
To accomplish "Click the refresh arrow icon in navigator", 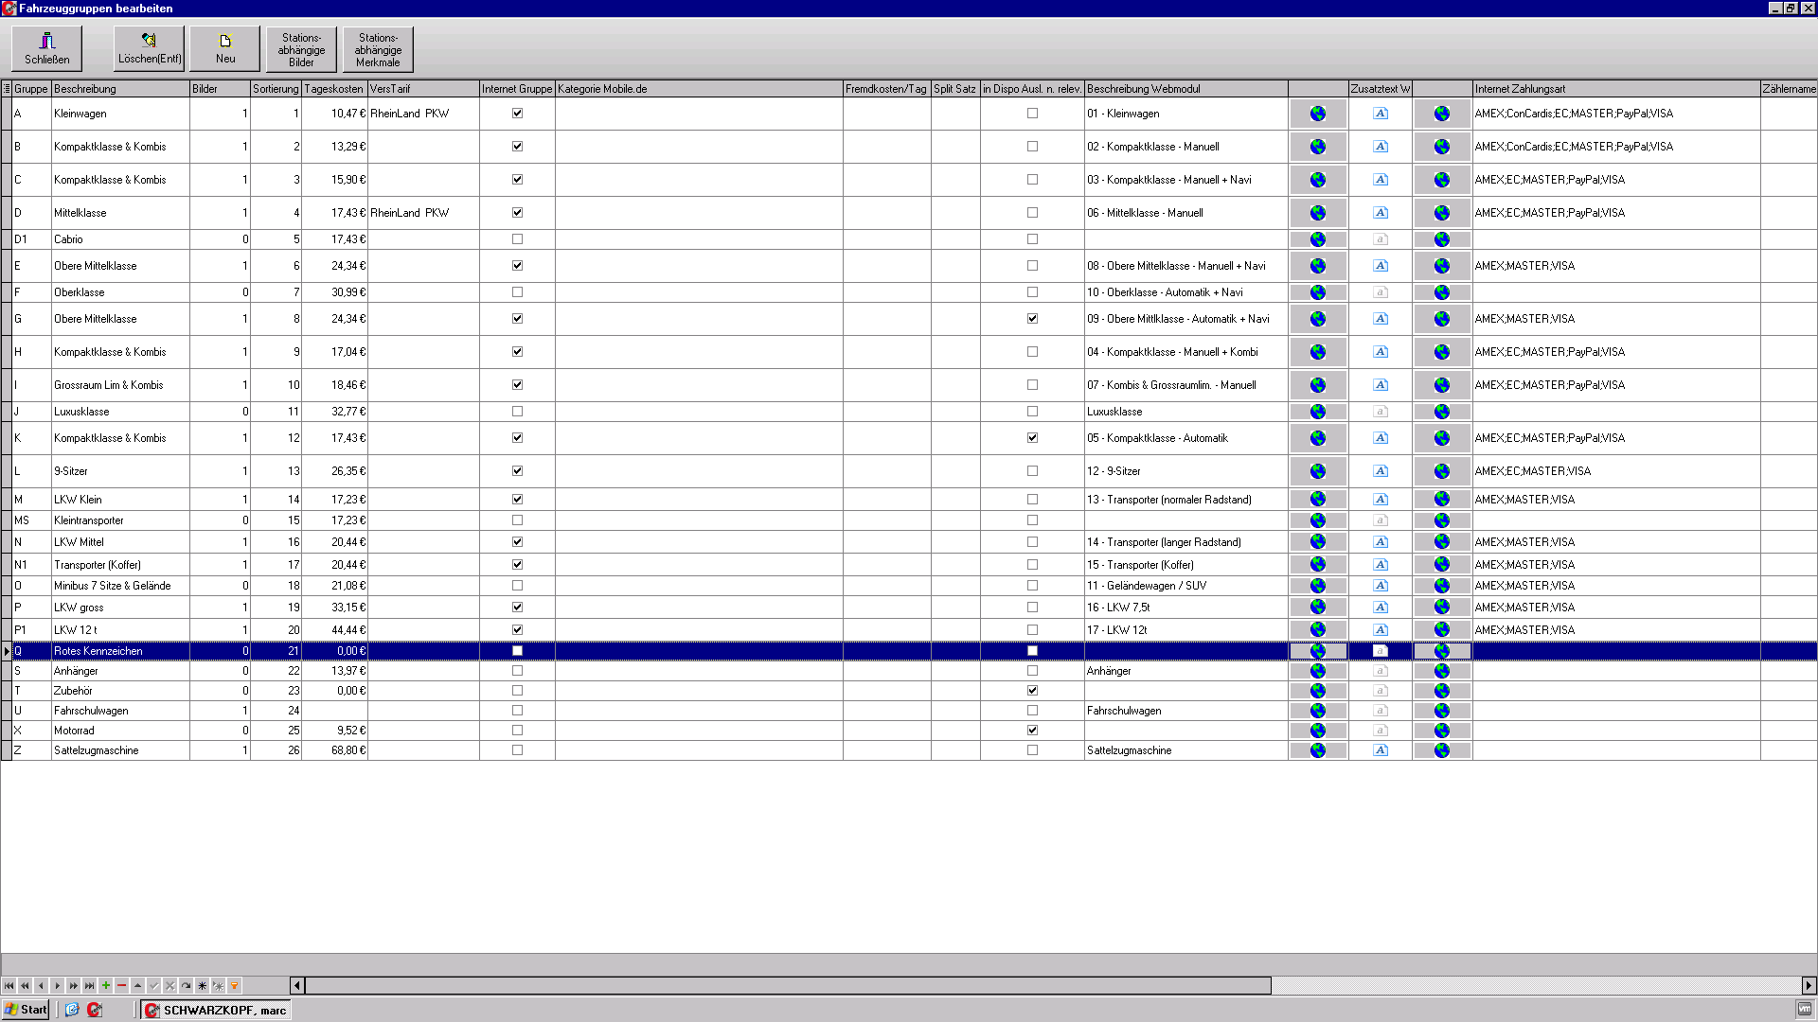I will coord(186,985).
